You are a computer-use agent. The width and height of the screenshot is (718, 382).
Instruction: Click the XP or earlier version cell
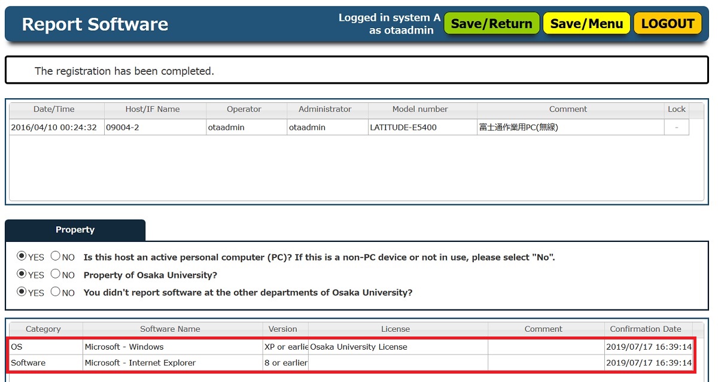(285, 347)
